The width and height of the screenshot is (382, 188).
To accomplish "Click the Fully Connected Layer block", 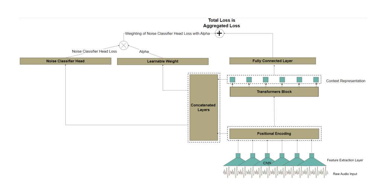I will pos(272,61).
